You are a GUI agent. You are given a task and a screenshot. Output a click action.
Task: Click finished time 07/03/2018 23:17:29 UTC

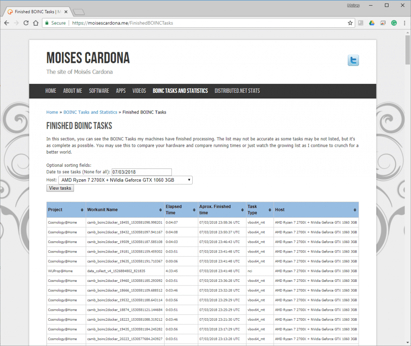tap(220, 329)
